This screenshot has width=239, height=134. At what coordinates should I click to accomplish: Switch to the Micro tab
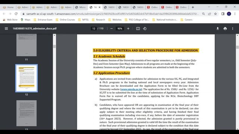coord(81,7)
